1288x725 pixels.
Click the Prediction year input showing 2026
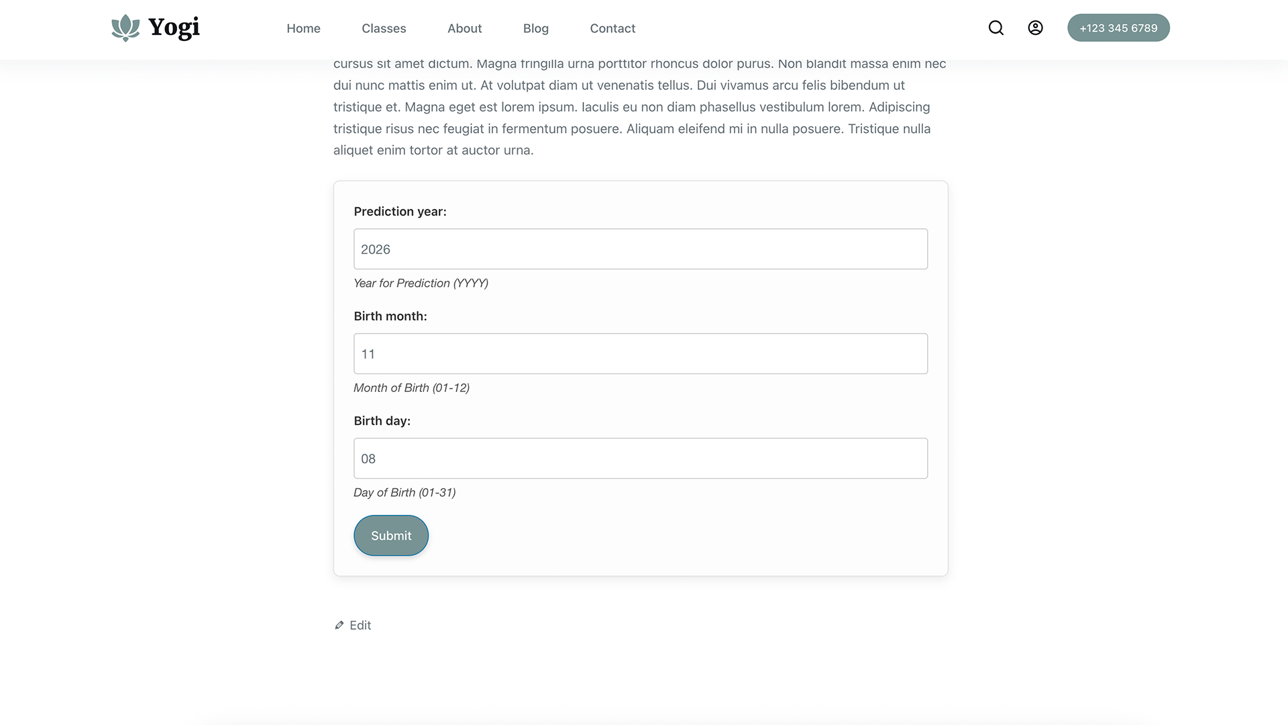coord(641,248)
